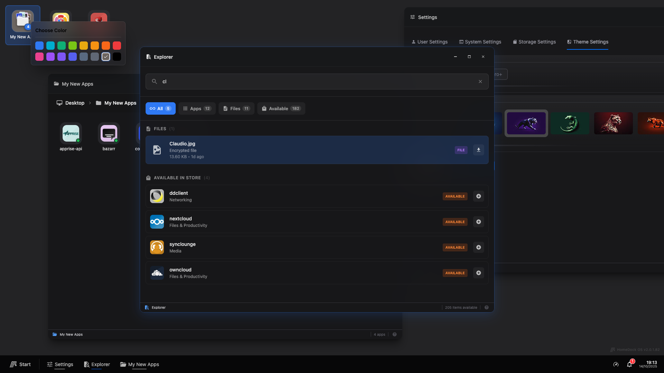Click the Start button
This screenshot has width=664, height=373.
tap(20, 364)
